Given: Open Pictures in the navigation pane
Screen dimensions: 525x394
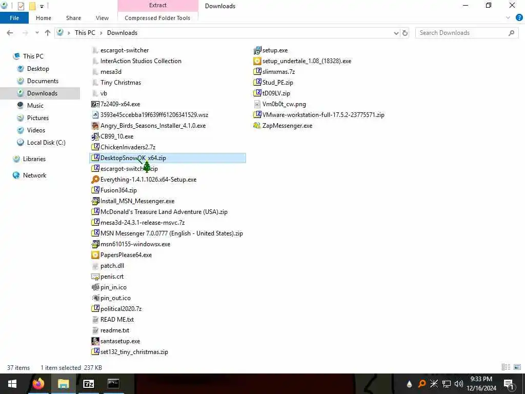Looking at the screenshot, I should point(38,118).
